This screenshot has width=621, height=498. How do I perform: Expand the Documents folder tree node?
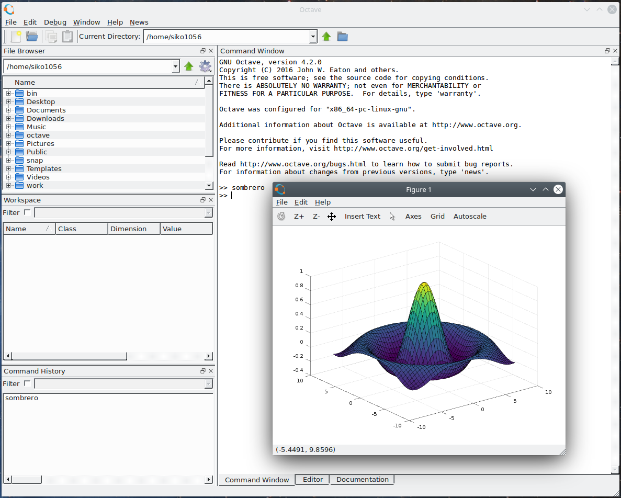coord(8,110)
